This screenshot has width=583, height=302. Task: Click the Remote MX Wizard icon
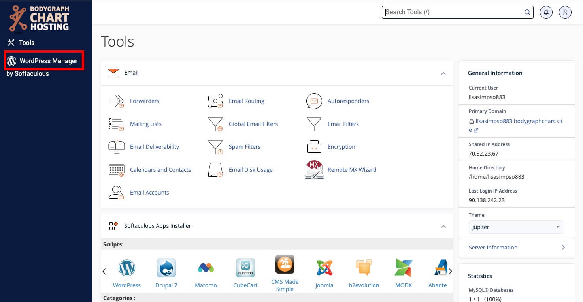314,170
